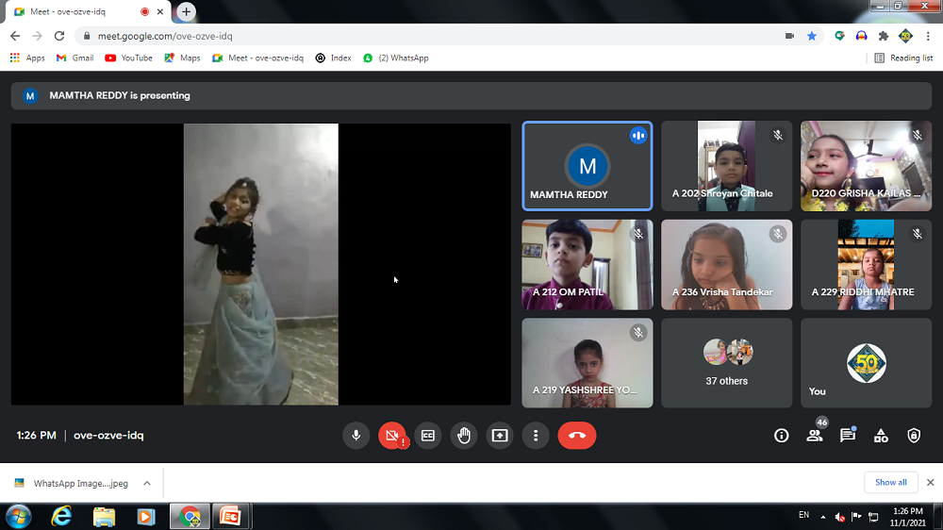Toggle closed captions CC button
This screenshot has height=530, width=943.
[x=428, y=436]
